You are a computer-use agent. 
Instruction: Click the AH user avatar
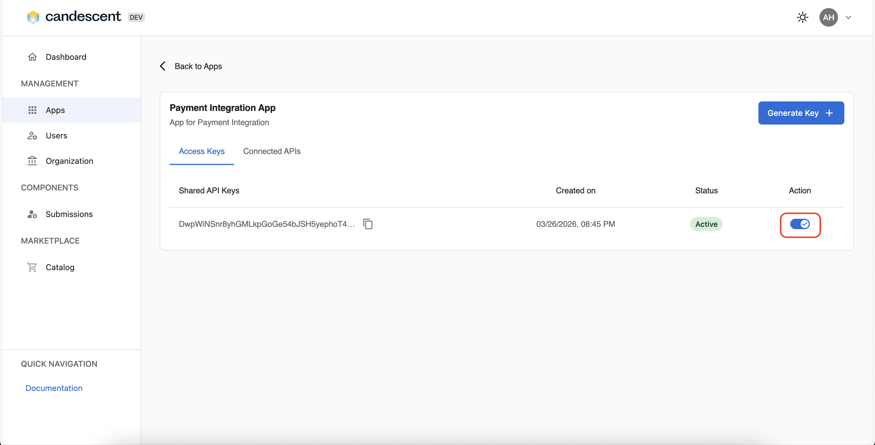(828, 17)
